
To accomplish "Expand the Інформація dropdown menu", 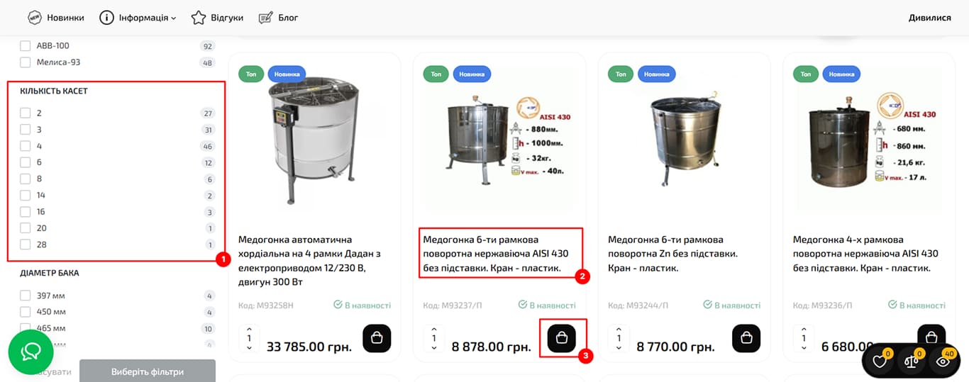I will 138,17.
